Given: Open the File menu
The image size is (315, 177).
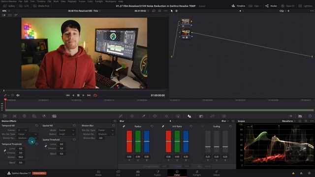Looking at the screenshot, I should (x=20, y=1).
